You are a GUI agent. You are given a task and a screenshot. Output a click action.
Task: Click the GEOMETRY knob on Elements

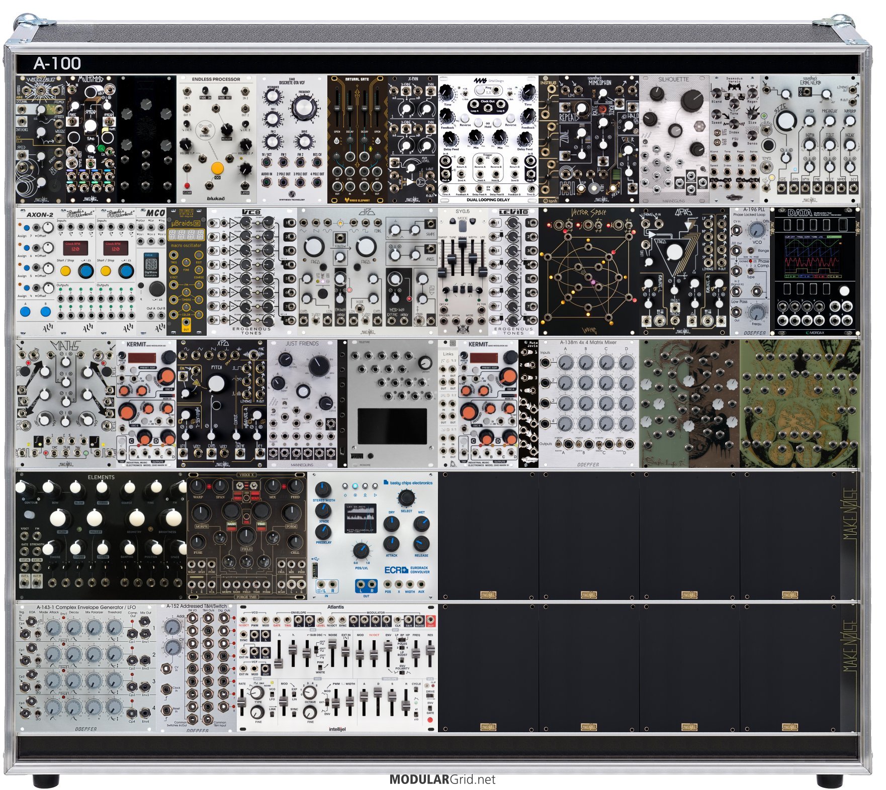coord(136,517)
